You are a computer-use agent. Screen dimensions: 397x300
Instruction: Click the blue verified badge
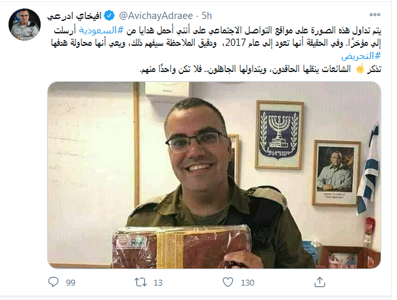[x=110, y=16]
